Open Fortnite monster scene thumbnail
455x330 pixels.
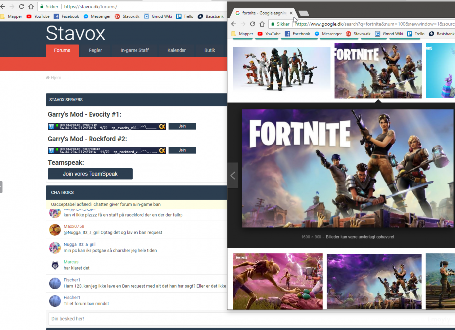[278, 281]
